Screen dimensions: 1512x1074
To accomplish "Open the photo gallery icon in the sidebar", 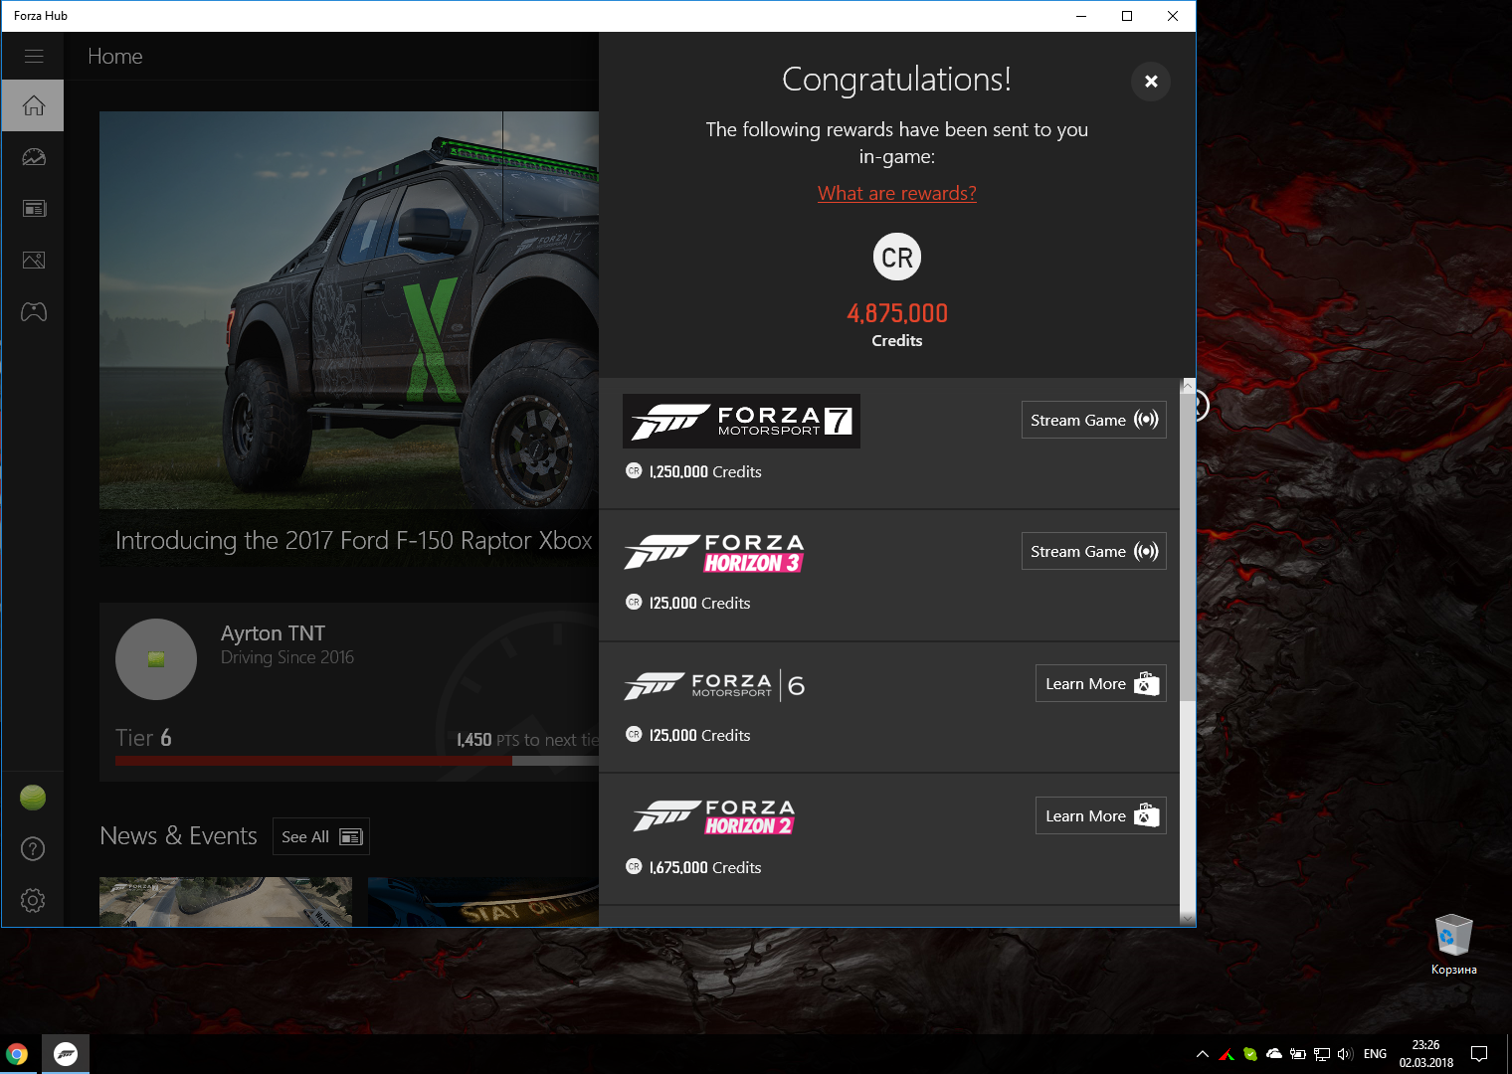I will [x=33, y=261].
